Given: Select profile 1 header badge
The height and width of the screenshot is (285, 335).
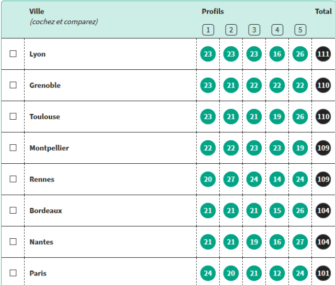Looking at the screenshot, I should (x=208, y=30).
